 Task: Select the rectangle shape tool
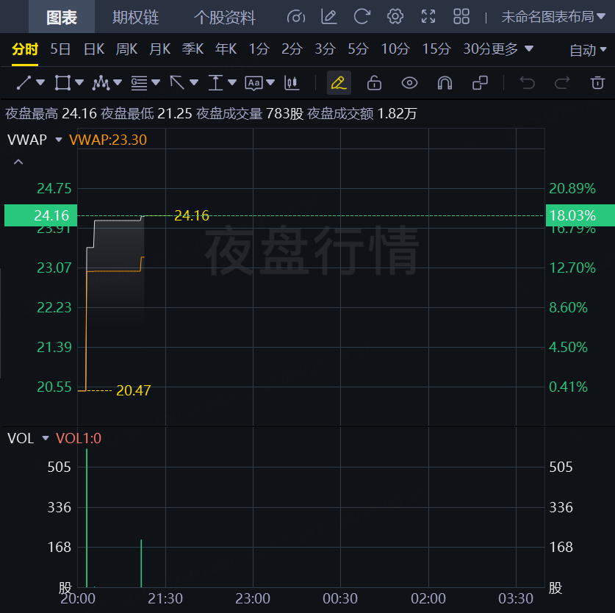(x=62, y=83)
